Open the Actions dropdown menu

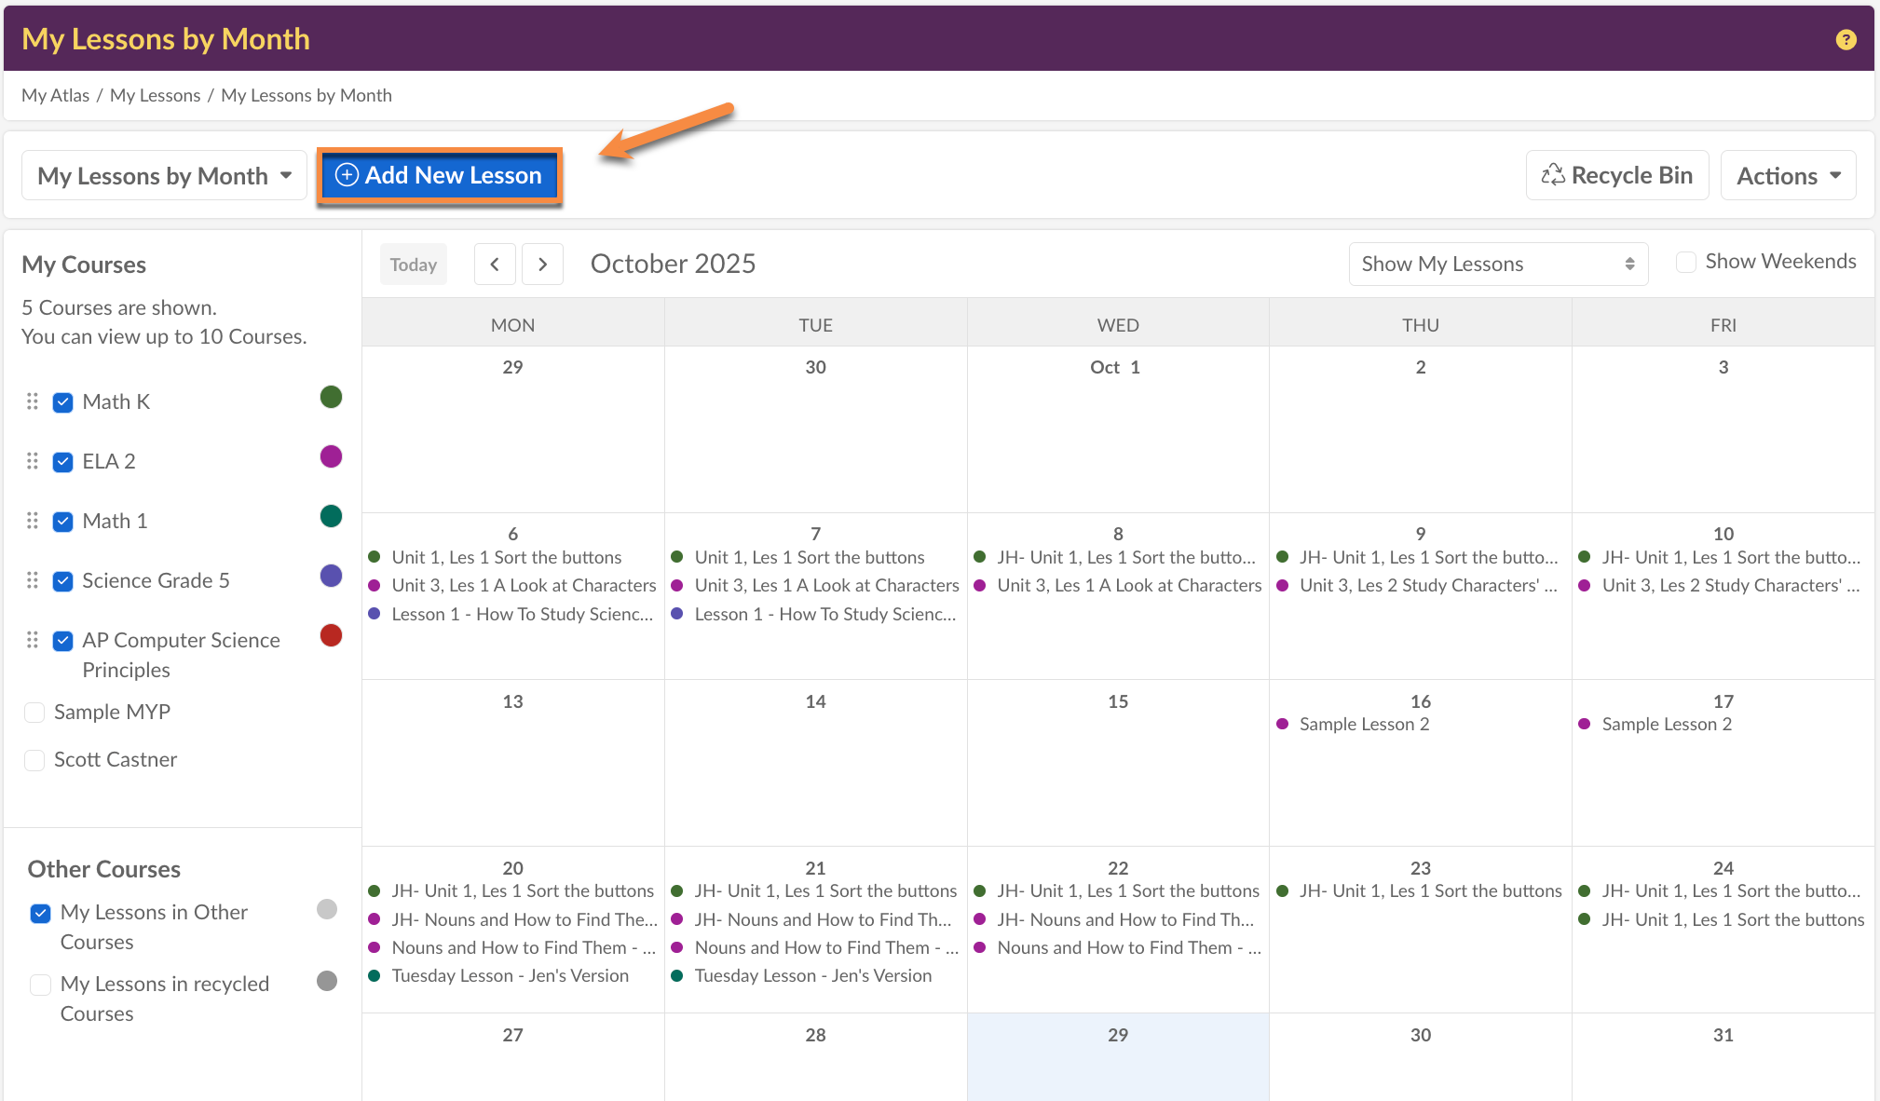pos(1788,175)
